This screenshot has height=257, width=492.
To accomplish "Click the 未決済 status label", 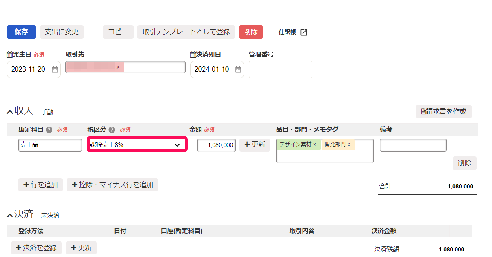I will point(50,215).
